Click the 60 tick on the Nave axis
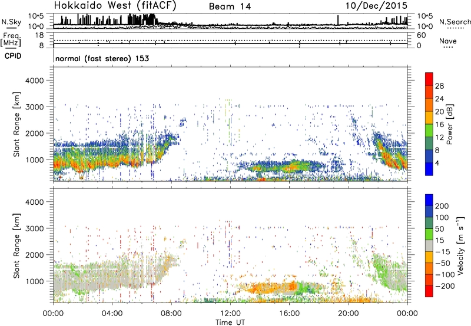Viewport: 471px width, 326px height. click(421, 35)
